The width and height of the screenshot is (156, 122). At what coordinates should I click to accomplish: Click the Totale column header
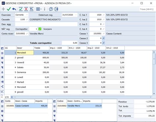(x=41, y=48)
